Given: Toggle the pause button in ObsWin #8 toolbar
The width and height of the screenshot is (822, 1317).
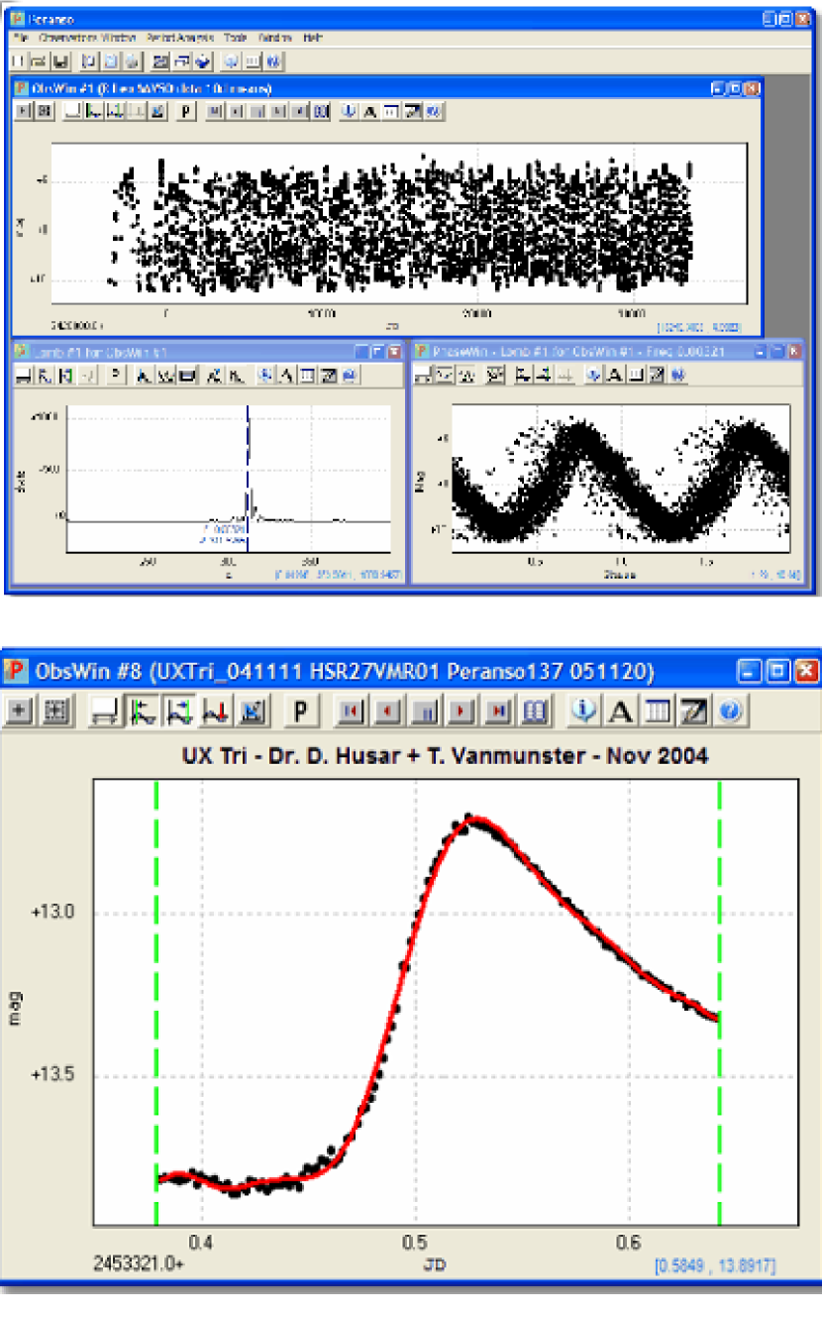Looking at the screenshot, I should [x=425, y=711].
